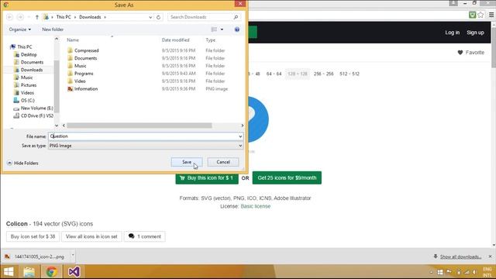496x279 pixels.
Task: Click the downloaded PNG file icon in downloads bar
Action: click(x=7, y=257)
